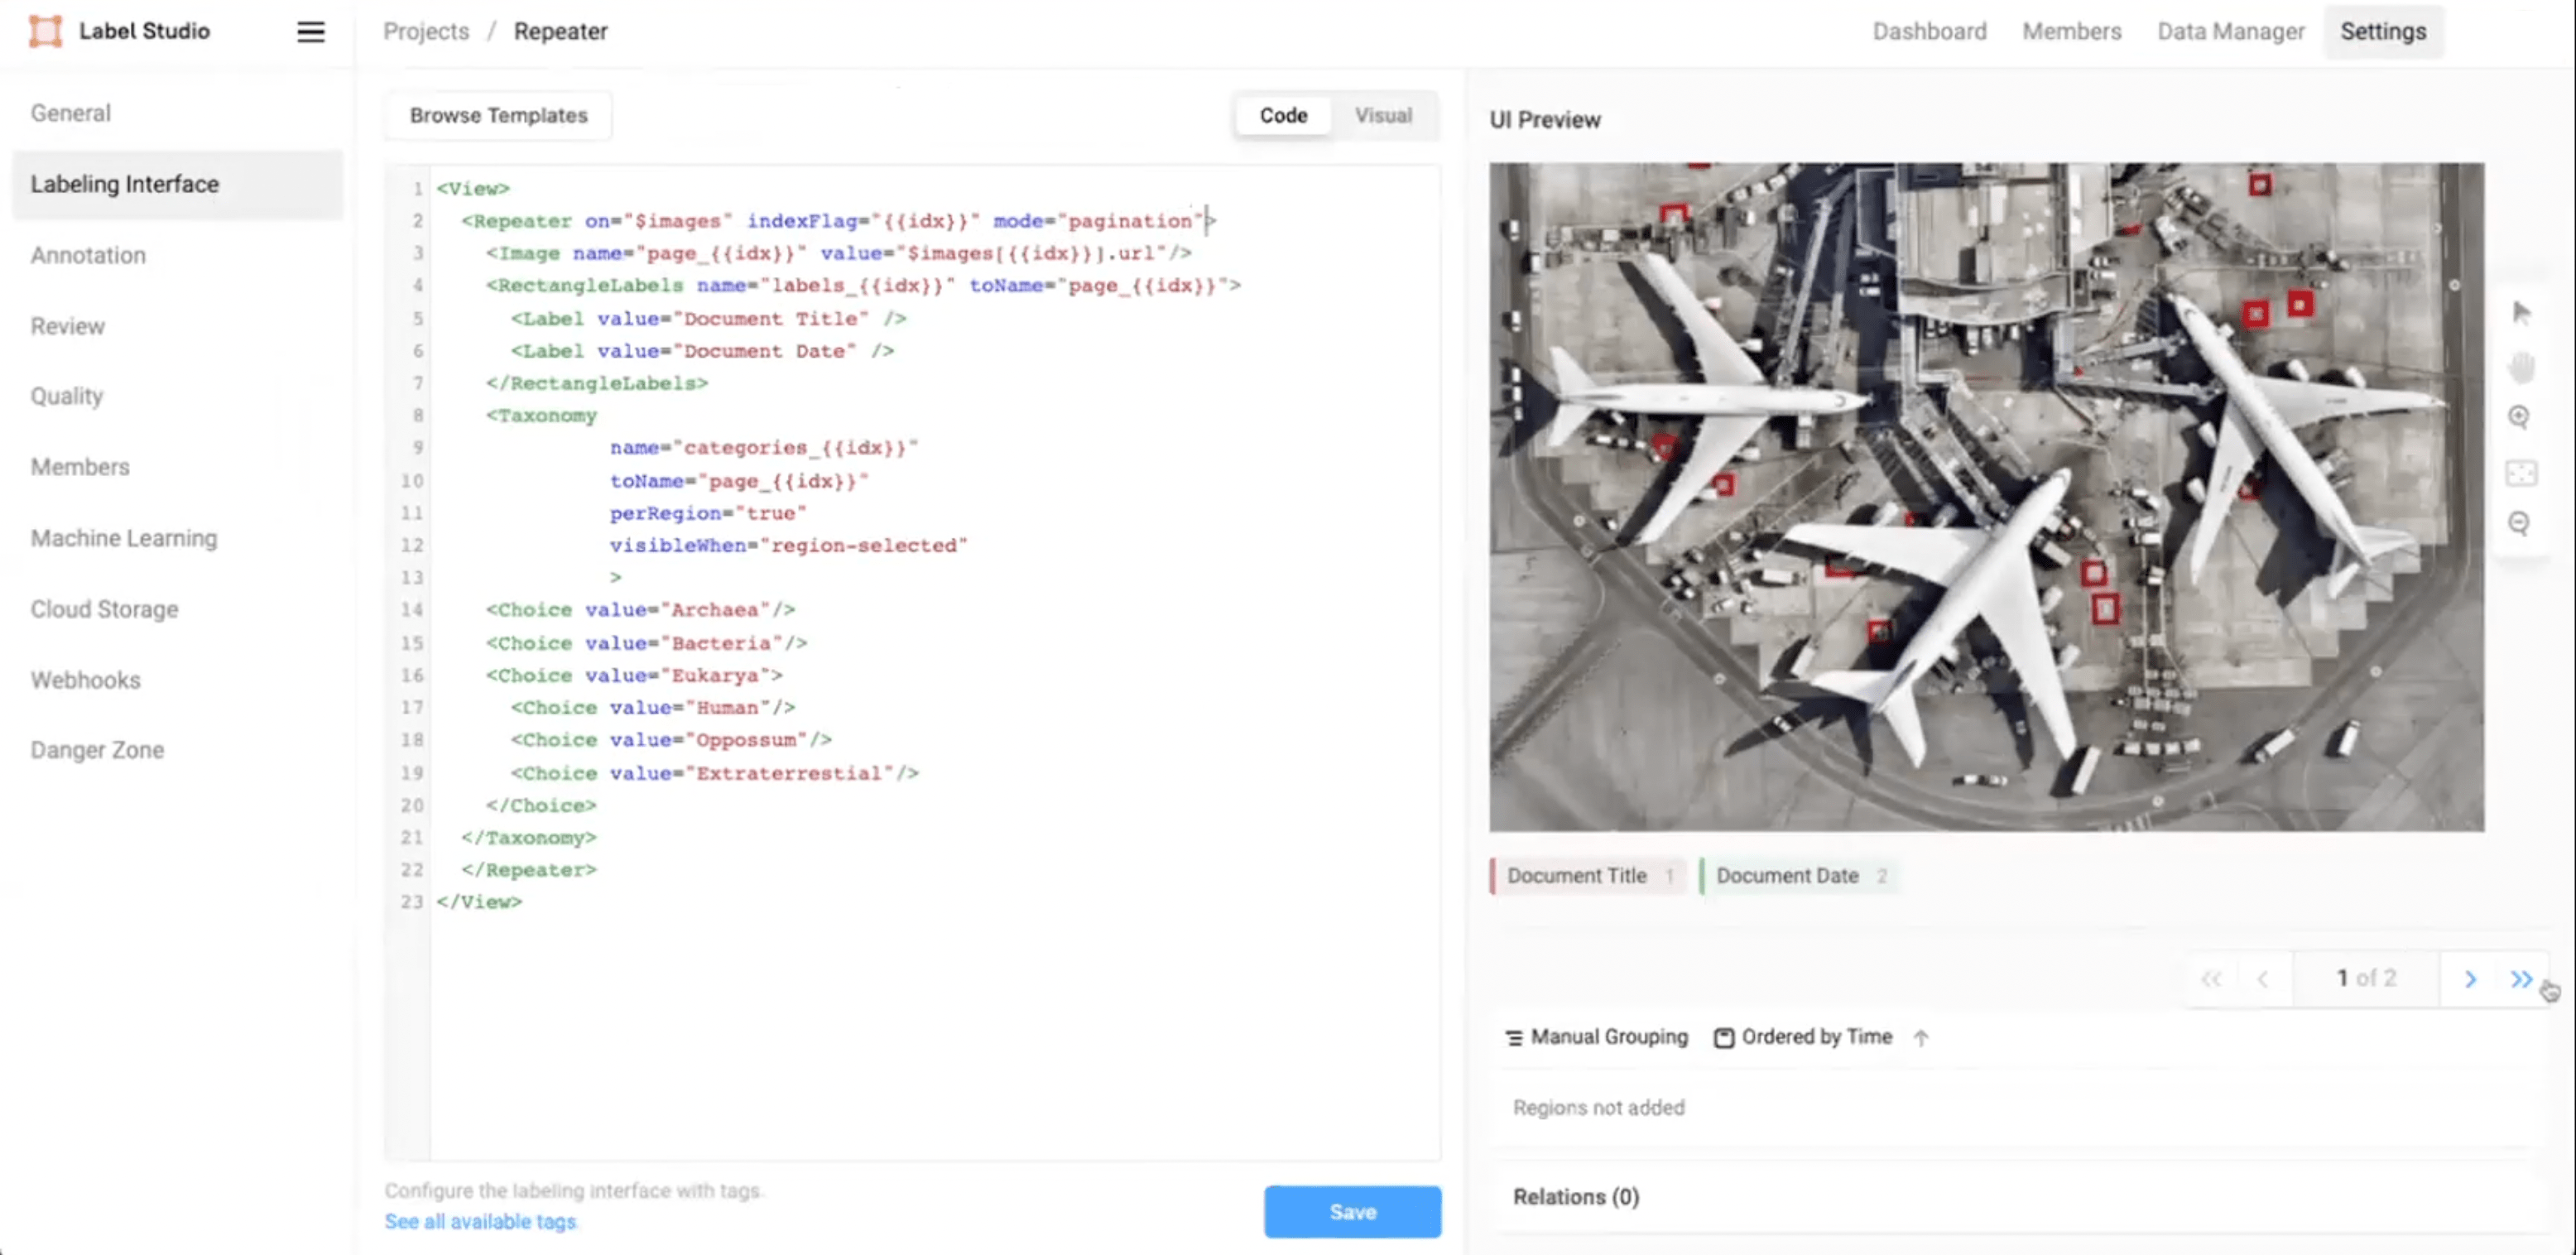
Task: Open the Ordered by Time dropdown
Action: [x=1803, y=1037]
